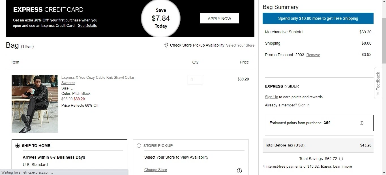Click the free shipping promo banner

tap(318, 19)
